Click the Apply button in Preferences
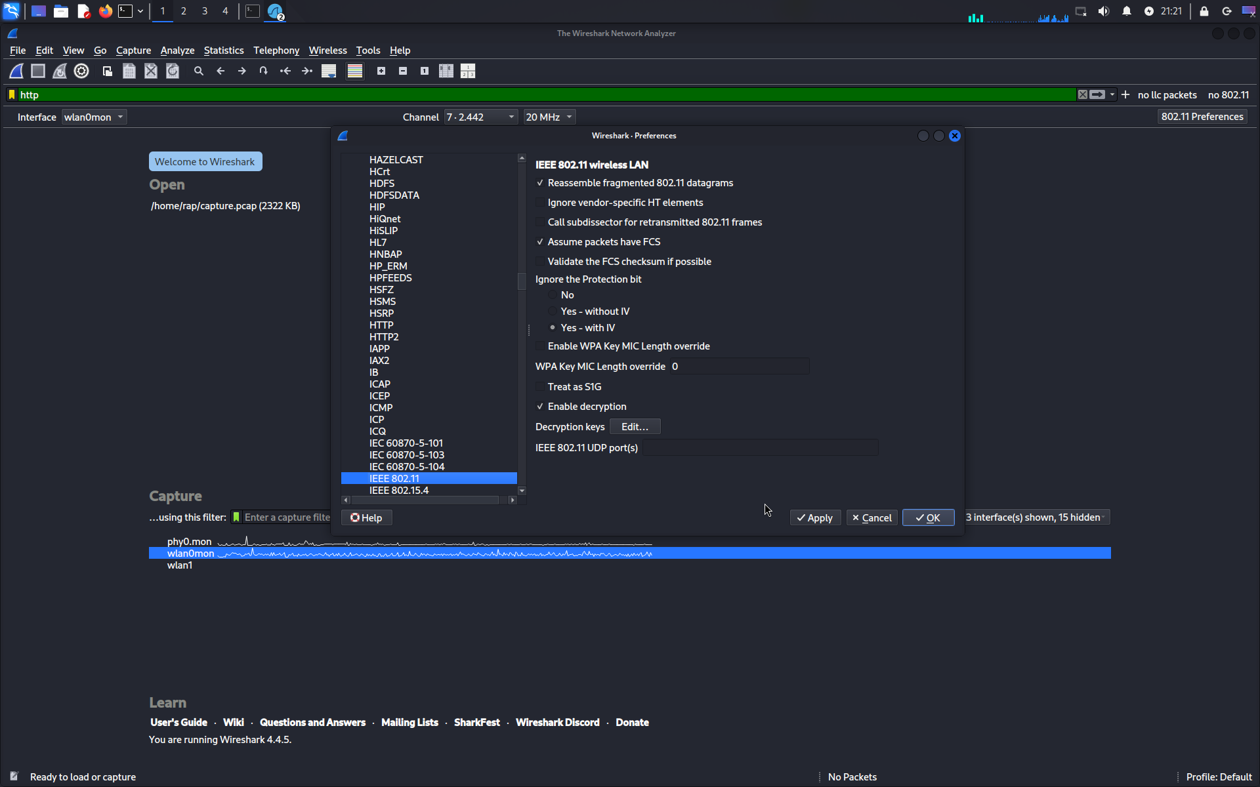This screenshot has height=787, width=1260. [x=814, y=518]
